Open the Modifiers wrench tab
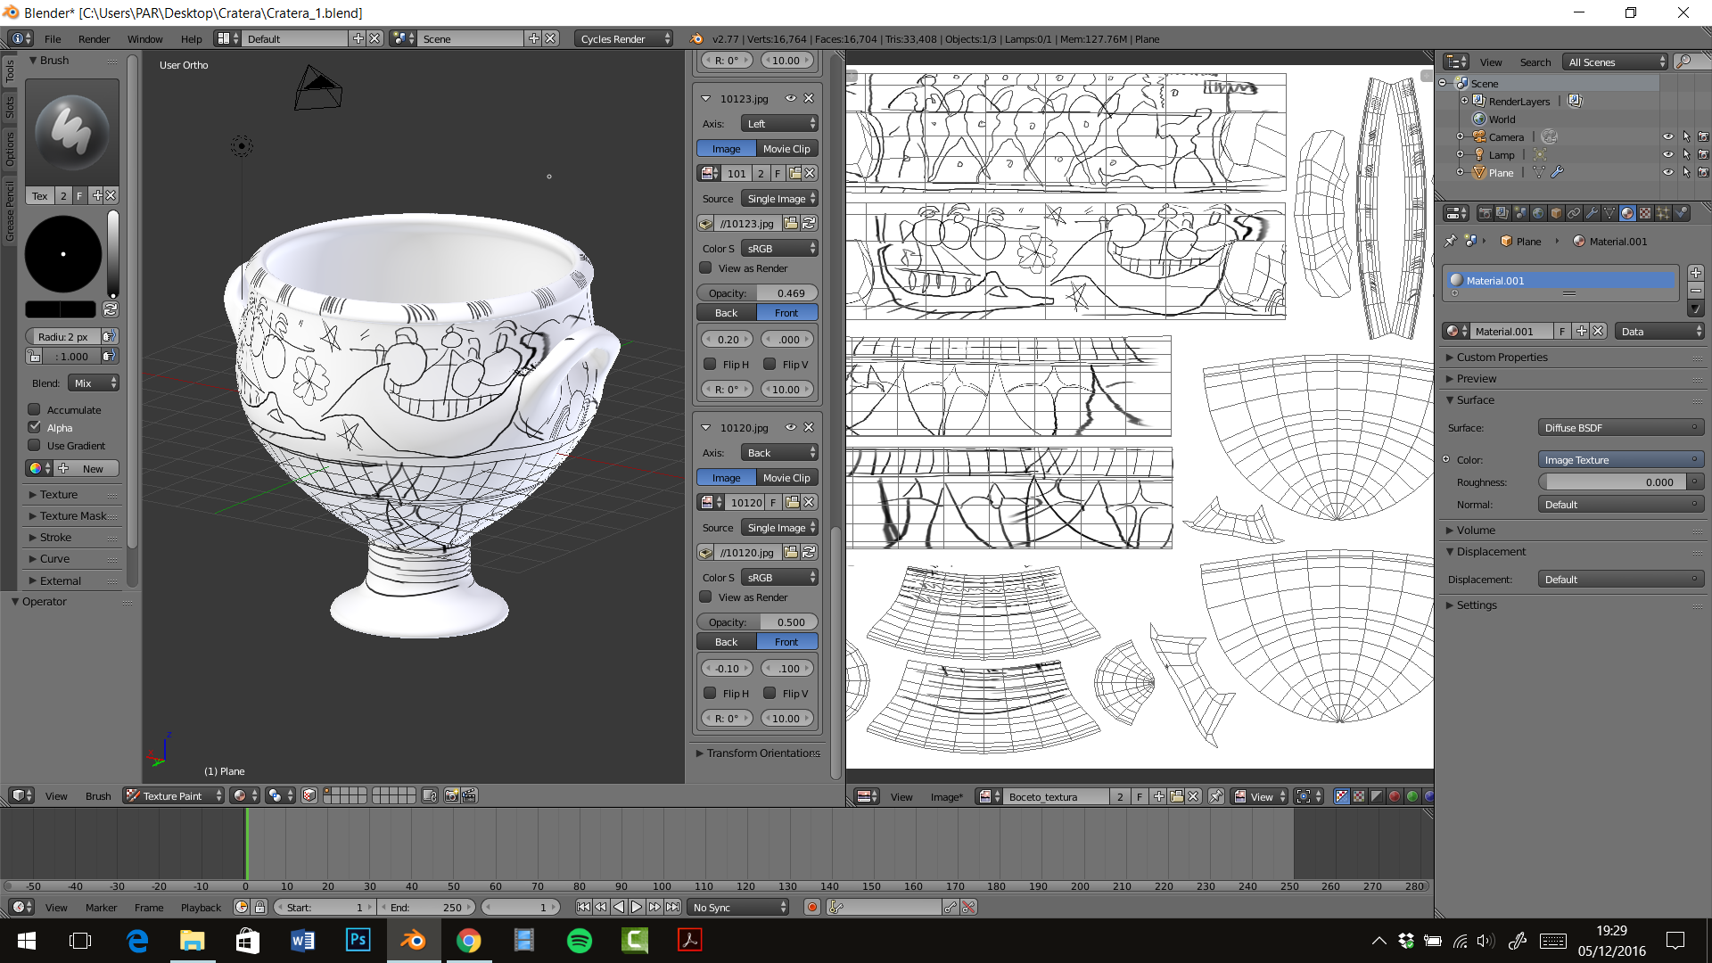Screen dimensions: 1712x963 click(1592, 213)
